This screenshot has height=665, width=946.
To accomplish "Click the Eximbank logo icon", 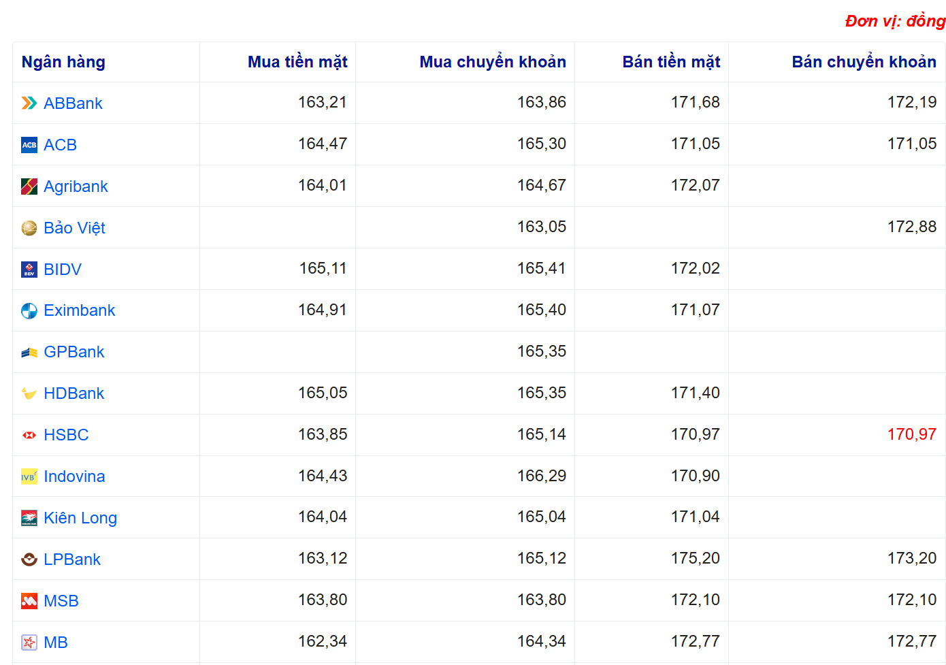I will pyautogui.click(x=29, y=311).
